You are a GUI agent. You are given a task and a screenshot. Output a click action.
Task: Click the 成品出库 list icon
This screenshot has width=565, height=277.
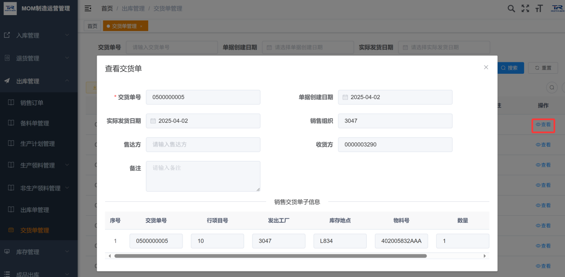[7, 274]
